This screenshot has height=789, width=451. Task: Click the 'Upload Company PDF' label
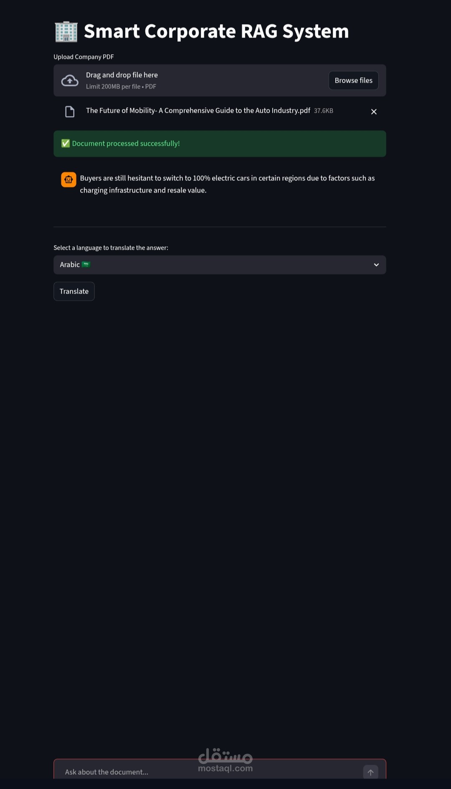(84, 57)
